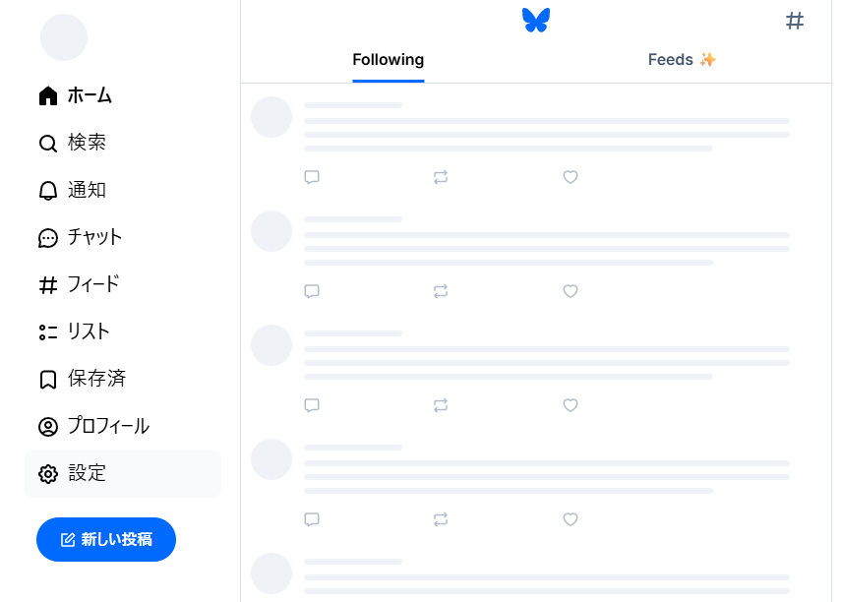Screen dimensions: 842x602
Task: Click the search magnifier icon
Action: tap(48, 144)
